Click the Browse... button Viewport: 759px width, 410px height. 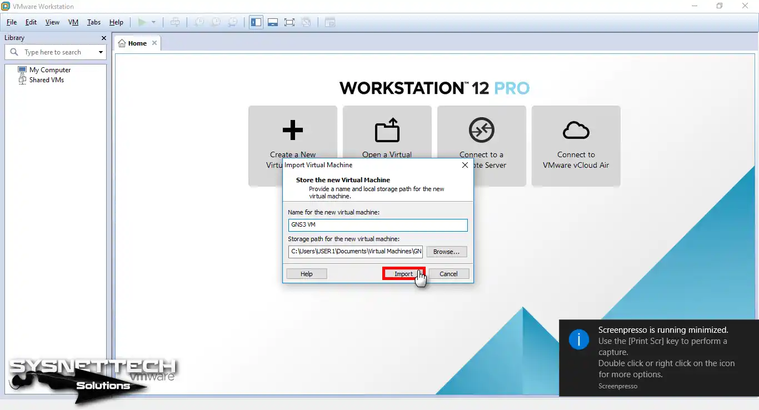click(447, 252)
